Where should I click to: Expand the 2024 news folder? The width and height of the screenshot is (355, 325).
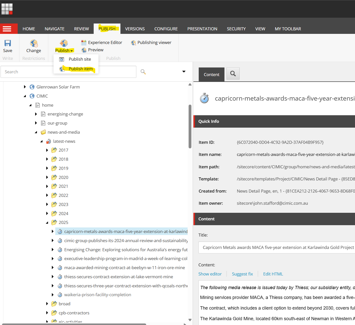click(47, 214)
